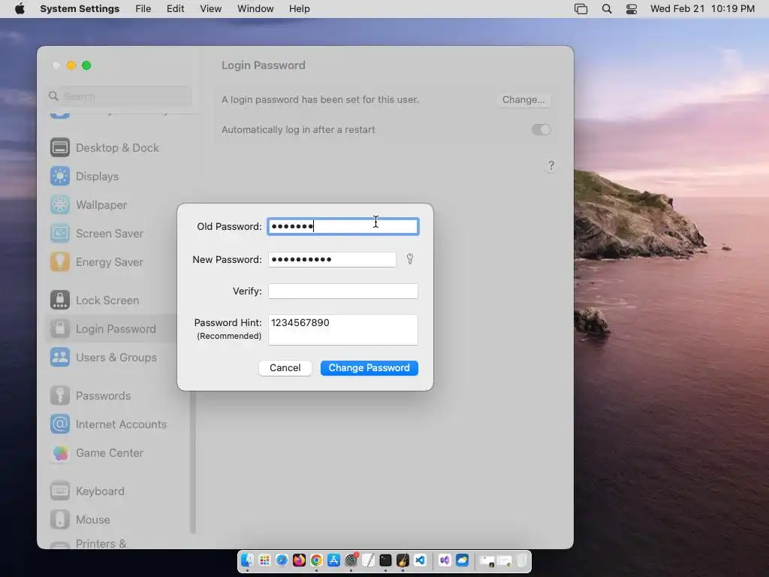This screenshot has width=769, height=577.
Task: Open the Edit menu
Action: coord(176,9)
